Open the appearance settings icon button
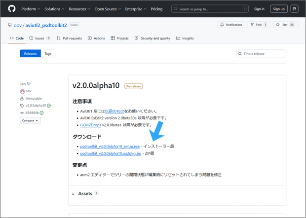Viewport: 306px width, 218px height. point(294,9)
